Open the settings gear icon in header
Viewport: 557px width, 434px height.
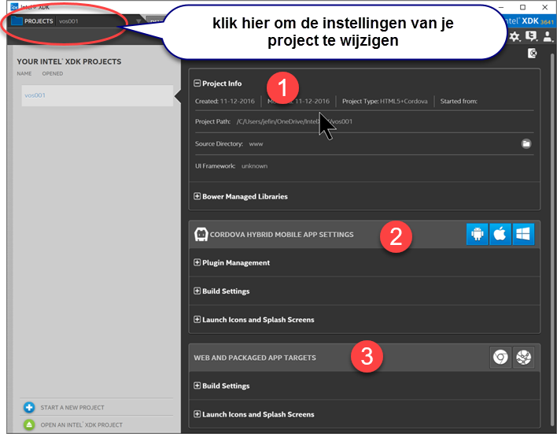click(515, 36)
